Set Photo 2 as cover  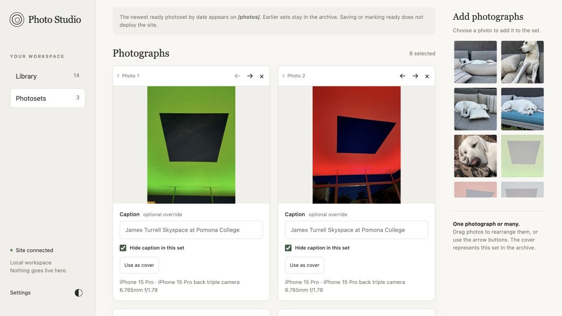pyautogui.click(x=305, y=265)
